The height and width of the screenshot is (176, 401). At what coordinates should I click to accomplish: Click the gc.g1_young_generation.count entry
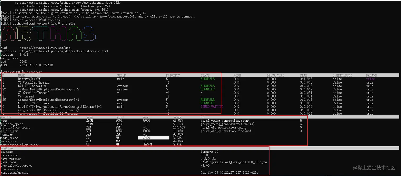point(225,121)
